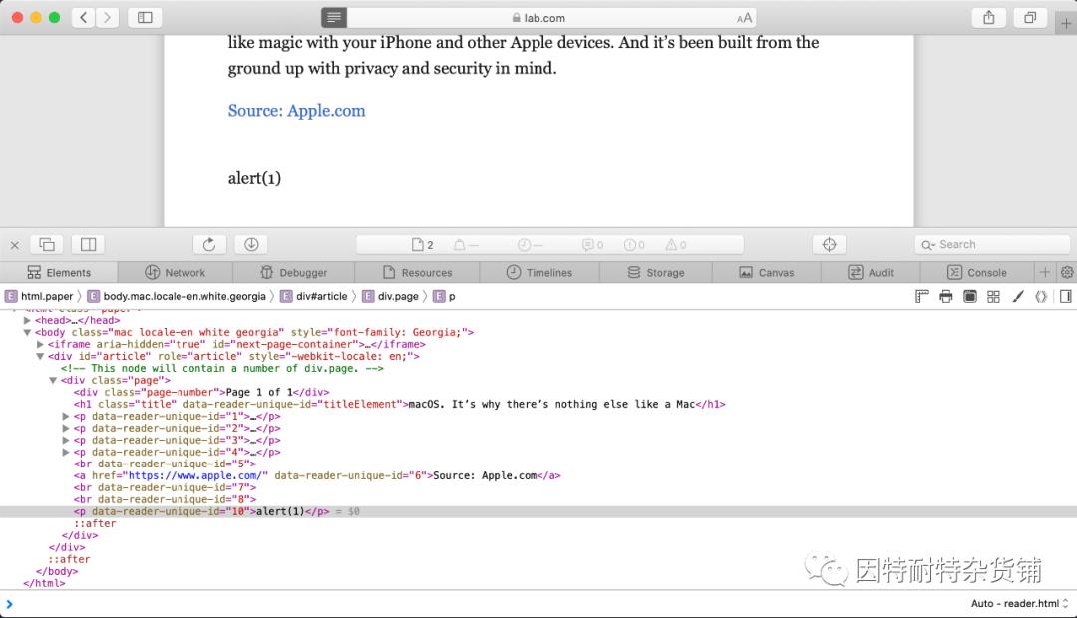Toggle the right details sidebar
1077x618 pixels.
coord(1066,296)
